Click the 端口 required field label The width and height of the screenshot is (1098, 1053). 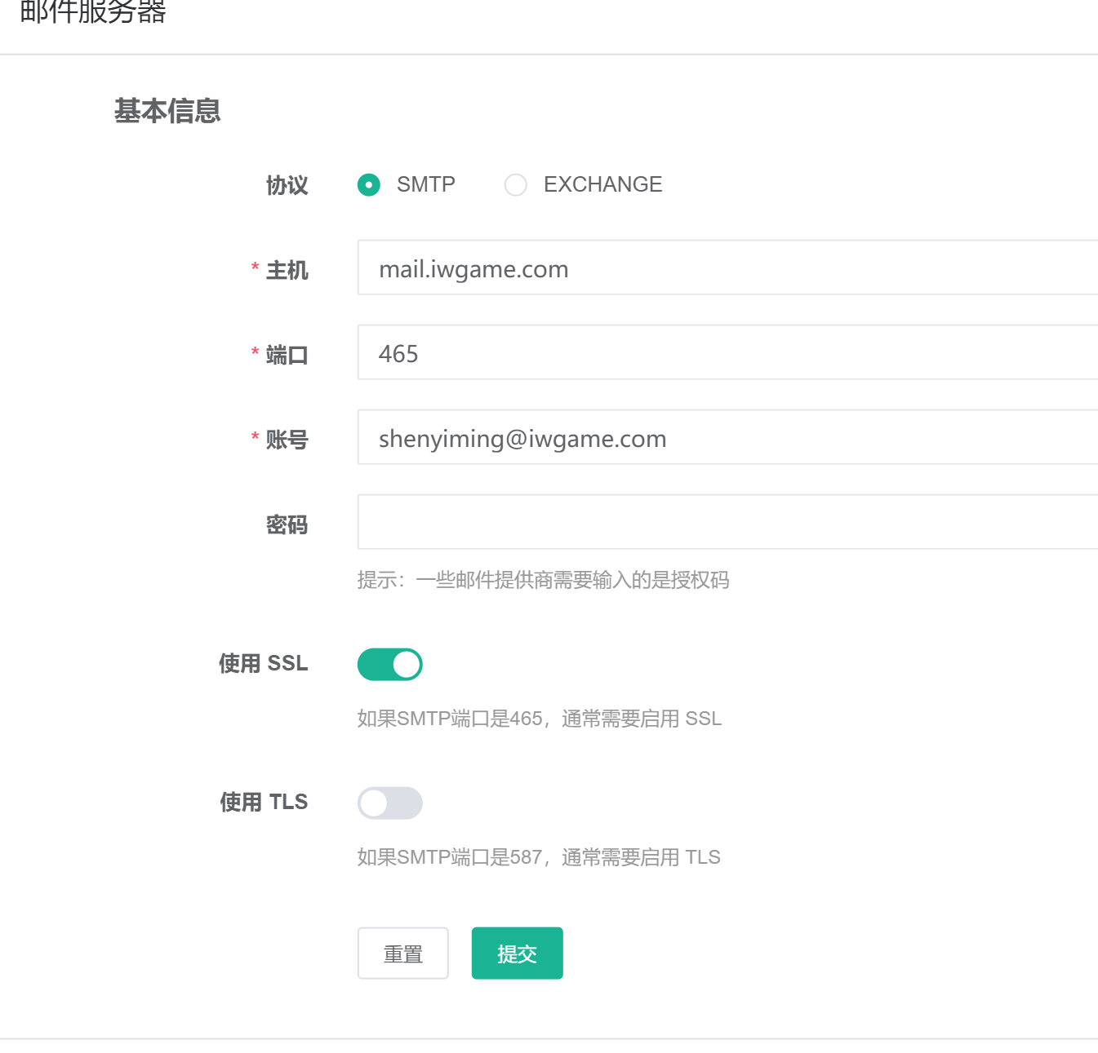click(287, 355)
